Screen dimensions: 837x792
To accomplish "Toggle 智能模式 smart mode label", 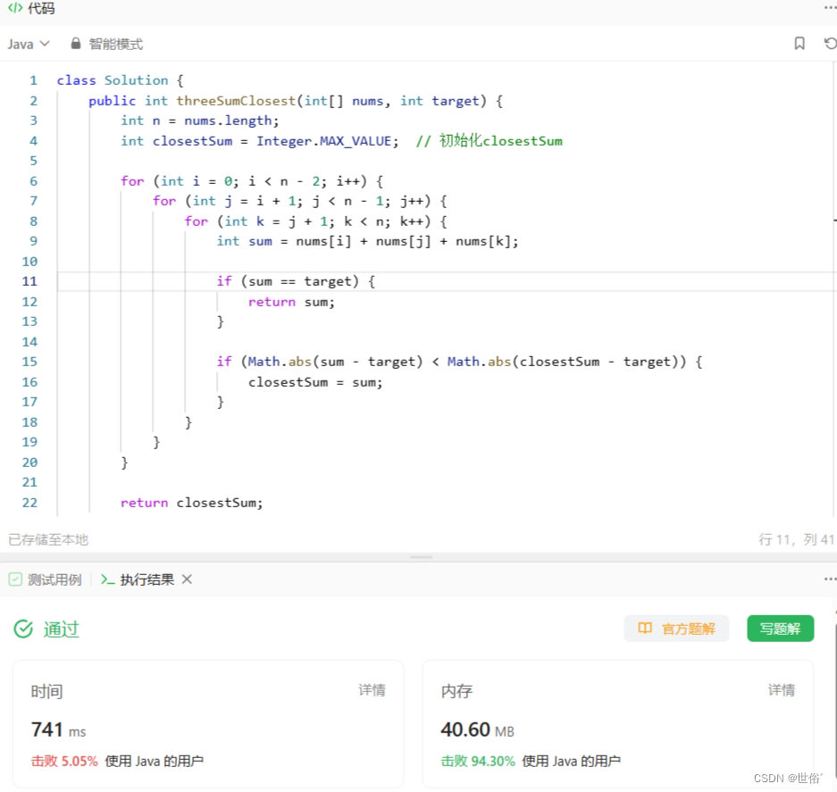I will coord(116,44).
